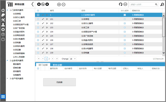Screen dimensions: 166x102
Task: Collapse the 1-门店相关费用 tree node
Action: coord(7,10)
